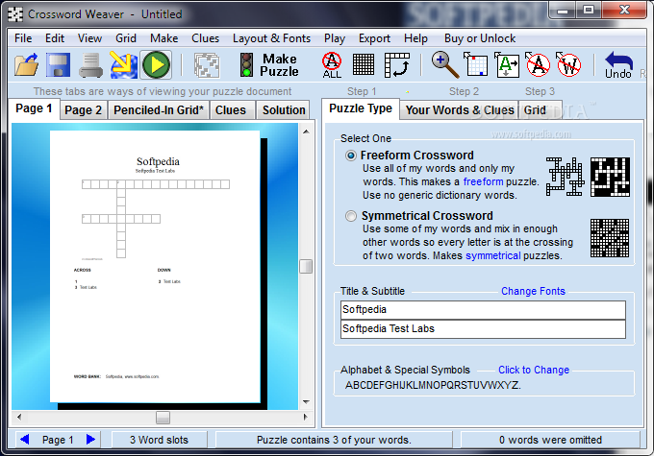
Task: Open a puzzle file with folder icon
Action: (x=27, y=64)
